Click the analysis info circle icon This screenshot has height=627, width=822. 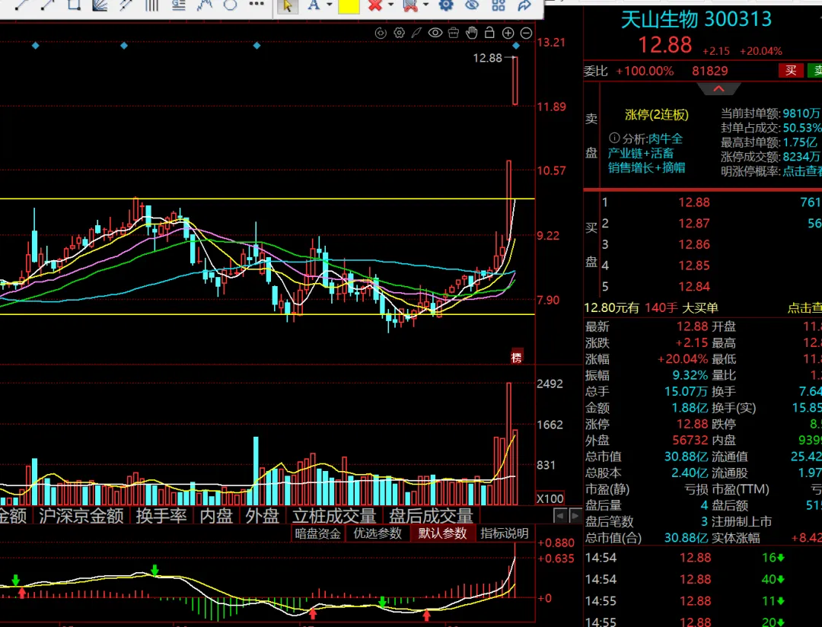pyautogui.click(x=614, y=138)
